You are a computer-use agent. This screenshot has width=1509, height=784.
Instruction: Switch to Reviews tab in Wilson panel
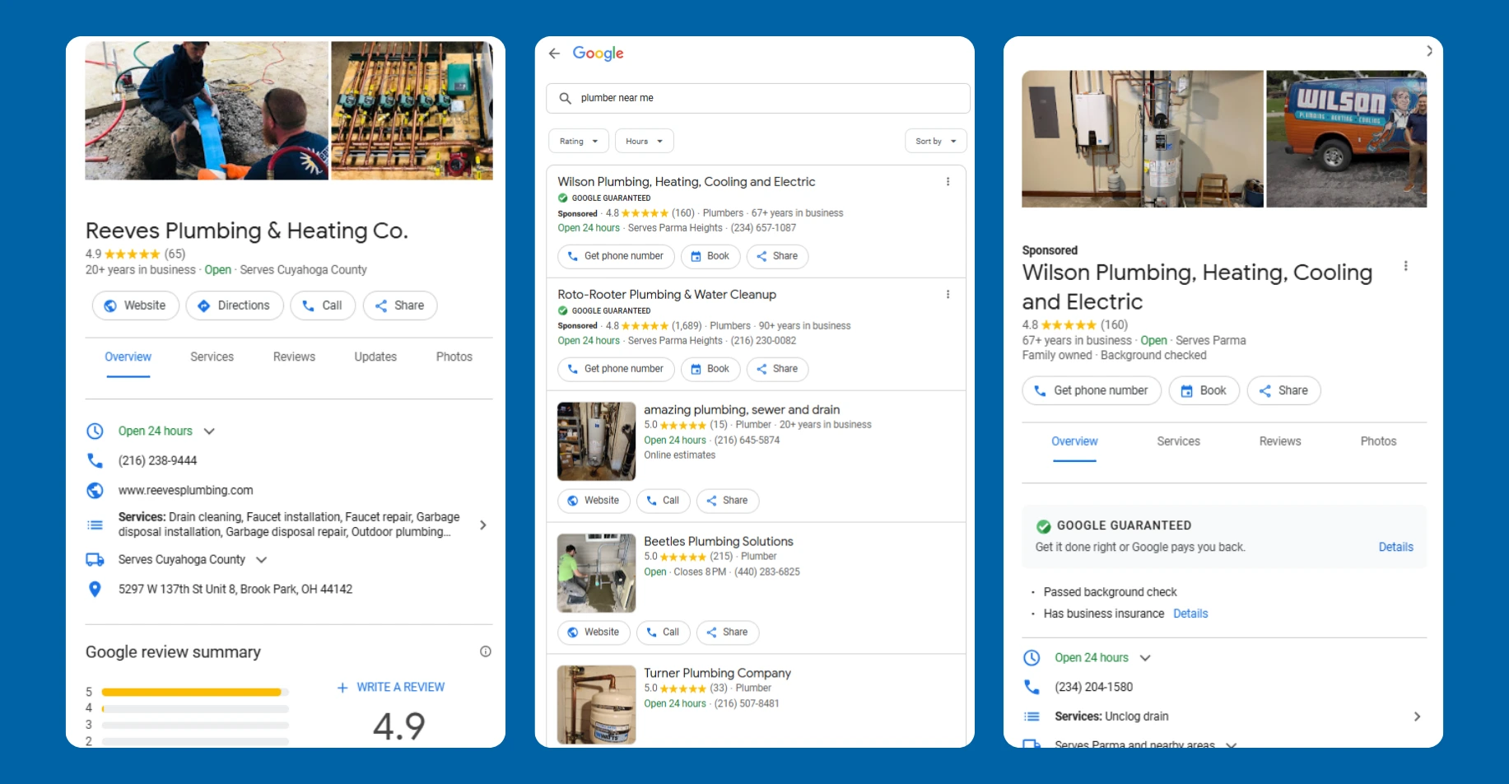click(1280, 441)
